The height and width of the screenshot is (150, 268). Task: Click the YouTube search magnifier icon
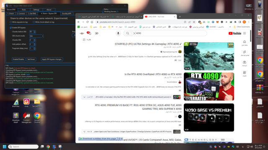click(128, 33)
